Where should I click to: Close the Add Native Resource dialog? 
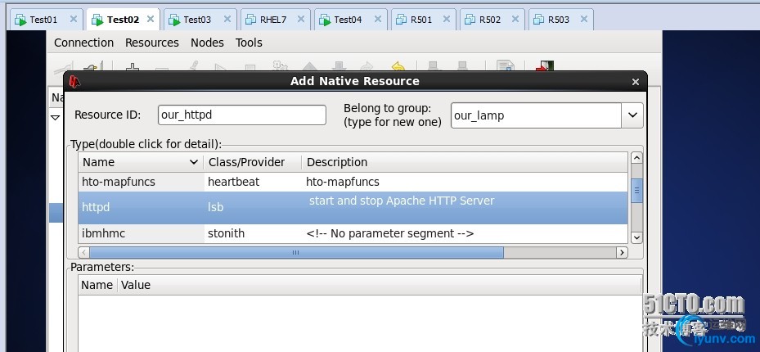[636, 82]
